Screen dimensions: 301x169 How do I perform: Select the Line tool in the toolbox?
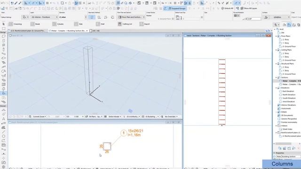point(3,132)
